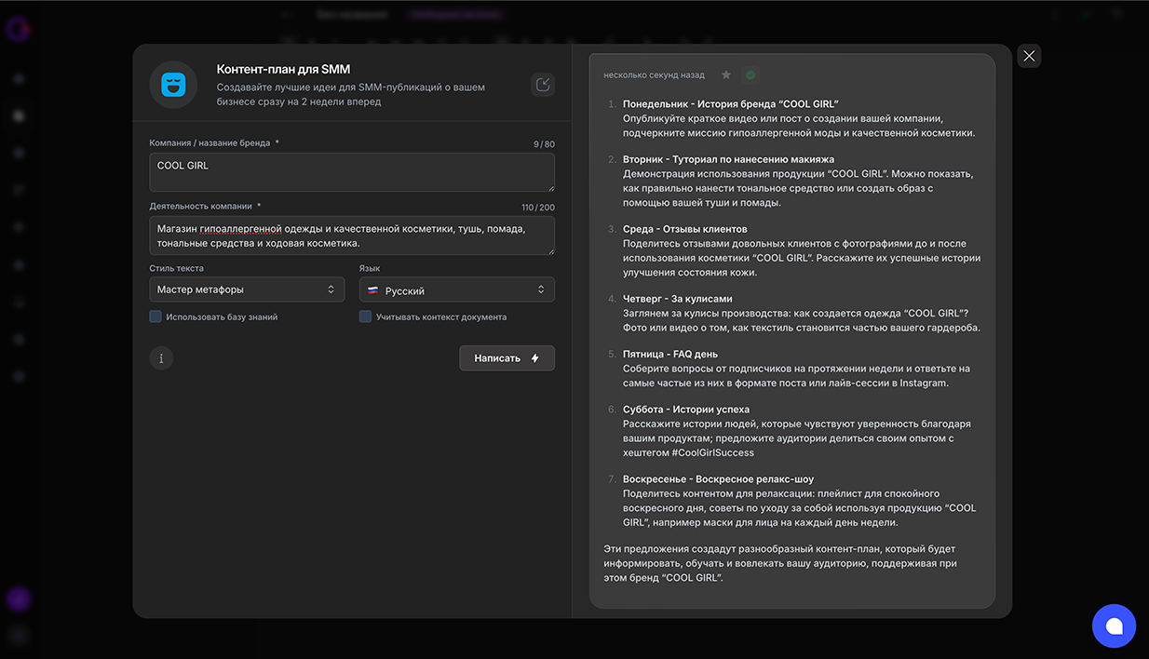Open the Стиль текста dropdown Мастер метафоры
1149x659 pixels.
[x=247, y=289]
